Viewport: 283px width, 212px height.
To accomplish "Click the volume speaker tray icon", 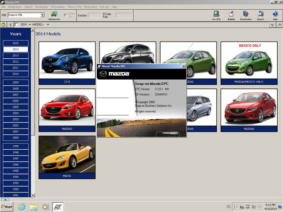I will (260, 207).
